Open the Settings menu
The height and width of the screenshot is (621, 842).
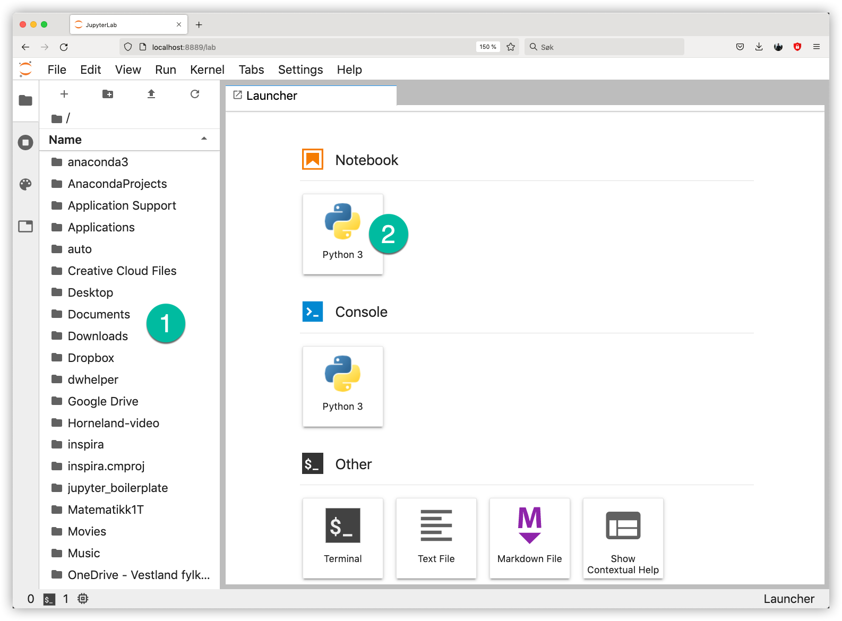[300, 70]
